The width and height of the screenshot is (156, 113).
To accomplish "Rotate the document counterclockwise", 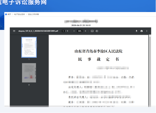I will click(x=97, y=31).
